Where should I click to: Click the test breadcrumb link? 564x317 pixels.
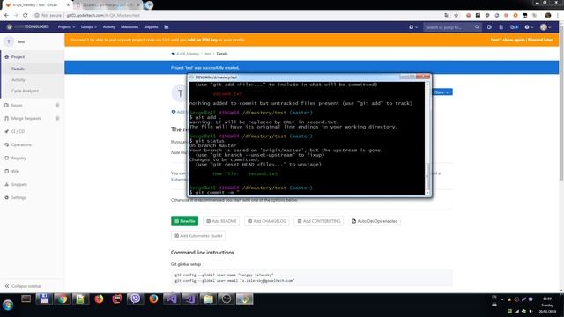click(208, 54)
